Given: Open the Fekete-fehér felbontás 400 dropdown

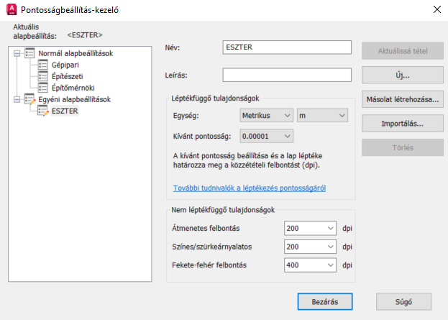Looking at the screenshot, I should coord(310,265).
